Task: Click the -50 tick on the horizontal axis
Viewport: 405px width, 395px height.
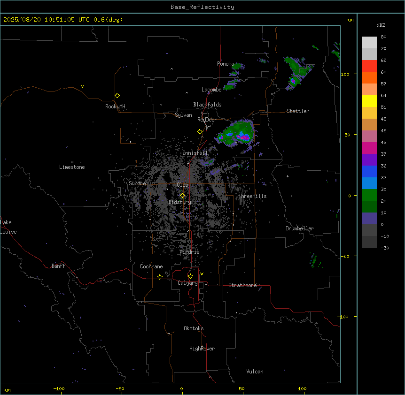Action: pos(120,388)
